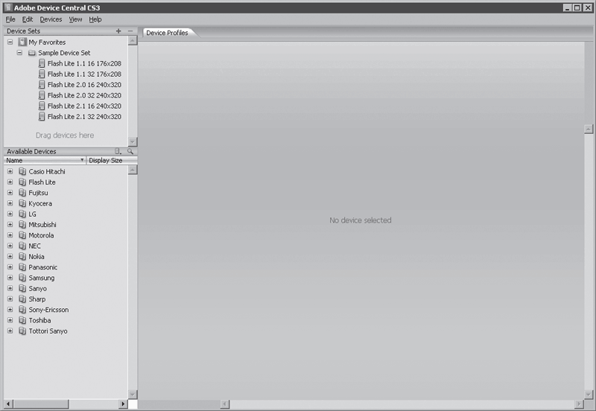This screenshot has width=596, height=411.
Task: Add a new device set with plus icon
Action: point(118,31)
